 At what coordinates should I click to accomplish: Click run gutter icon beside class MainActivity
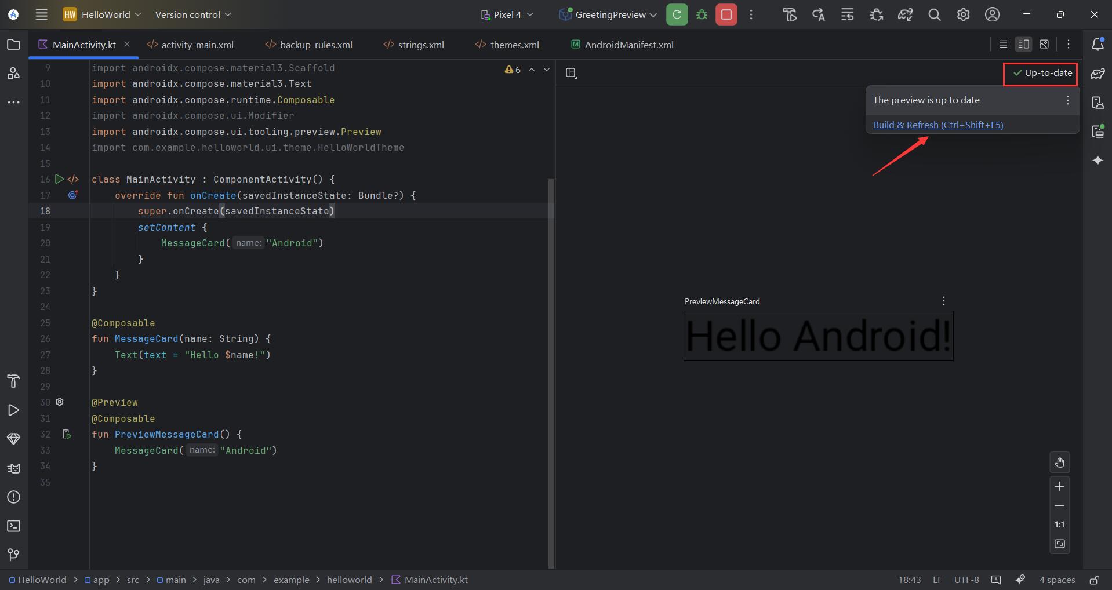click(59, 179)
